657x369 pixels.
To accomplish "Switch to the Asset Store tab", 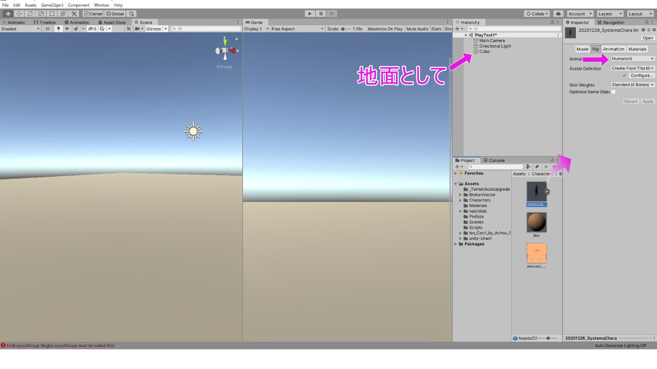I will (111, 22).
